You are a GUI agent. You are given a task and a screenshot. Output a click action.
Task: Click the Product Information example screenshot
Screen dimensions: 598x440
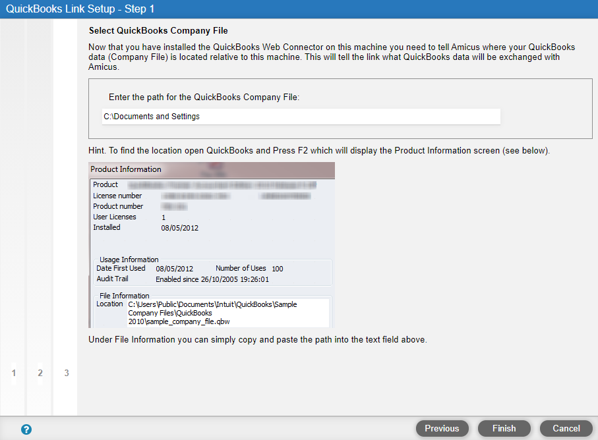pos(212,245)
